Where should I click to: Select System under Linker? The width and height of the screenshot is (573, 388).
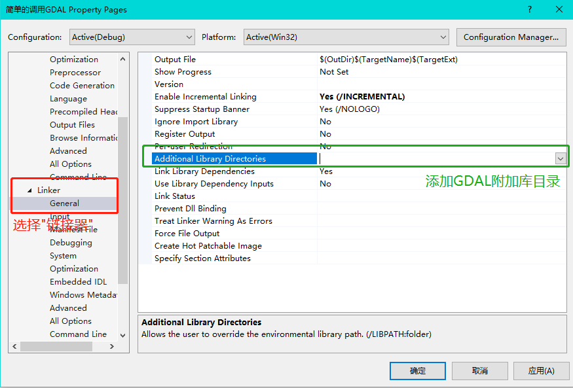(64, 256)
